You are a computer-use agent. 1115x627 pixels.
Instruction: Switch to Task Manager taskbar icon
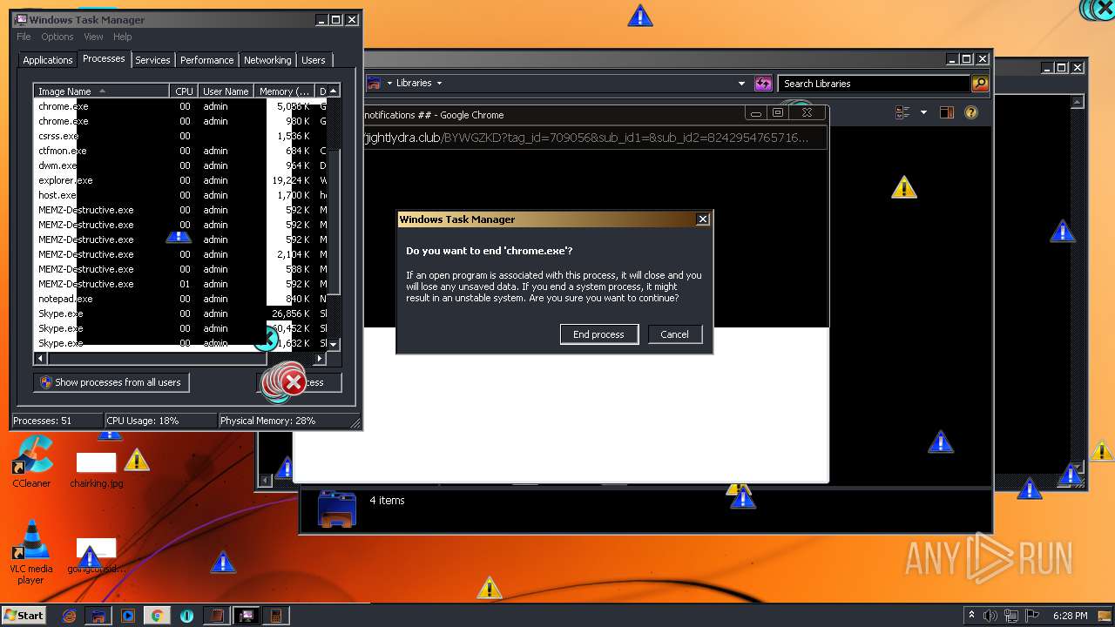(247, 616)
